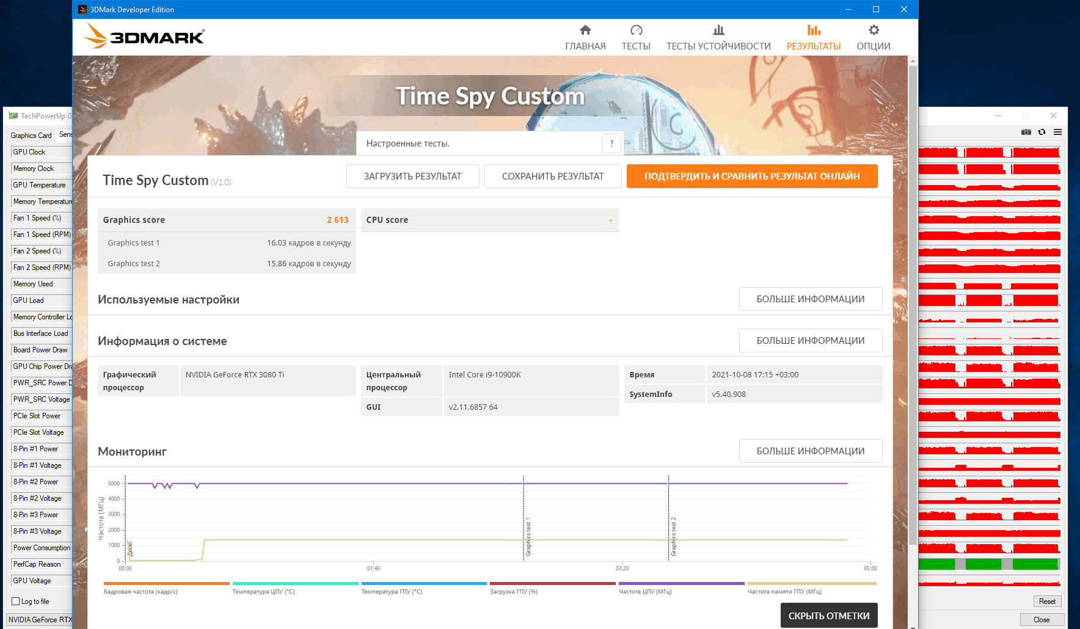The height and width of the screenshot is (629, 1080).
Task: Click Reset button in GPU-Z
Action: tap(1047, 602)
